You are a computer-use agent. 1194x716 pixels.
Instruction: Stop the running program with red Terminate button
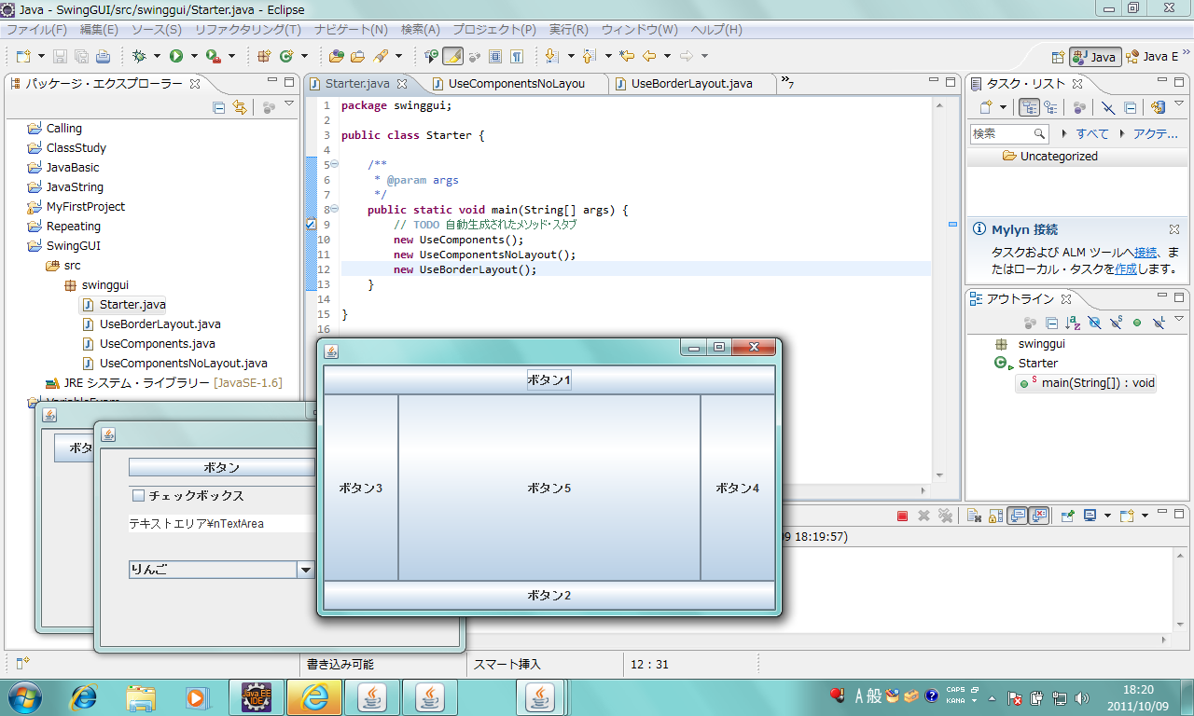pos(902,516)
